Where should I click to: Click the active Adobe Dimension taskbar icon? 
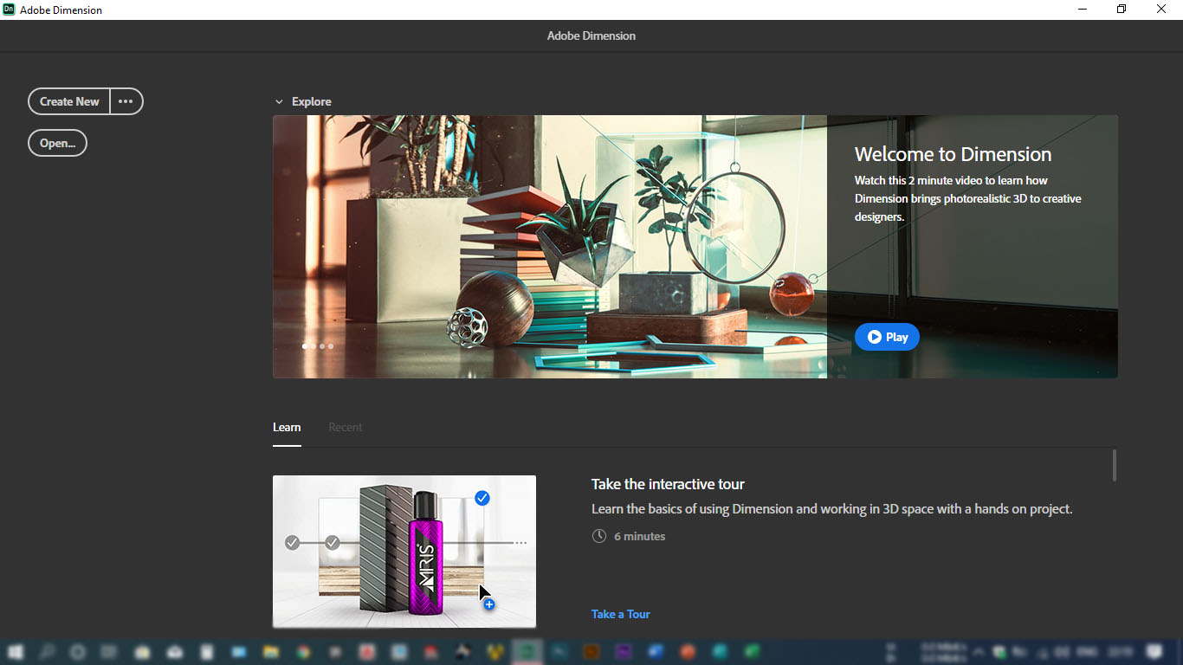[527, 652]
